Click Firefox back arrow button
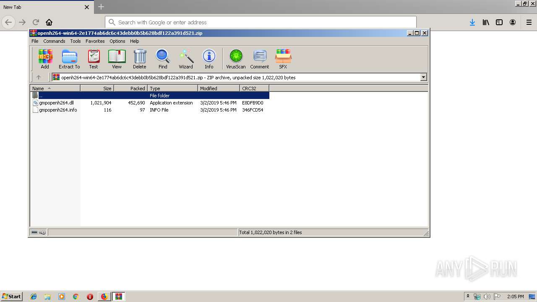The width and height of the screenshot is (537, 302). [8, 22]
